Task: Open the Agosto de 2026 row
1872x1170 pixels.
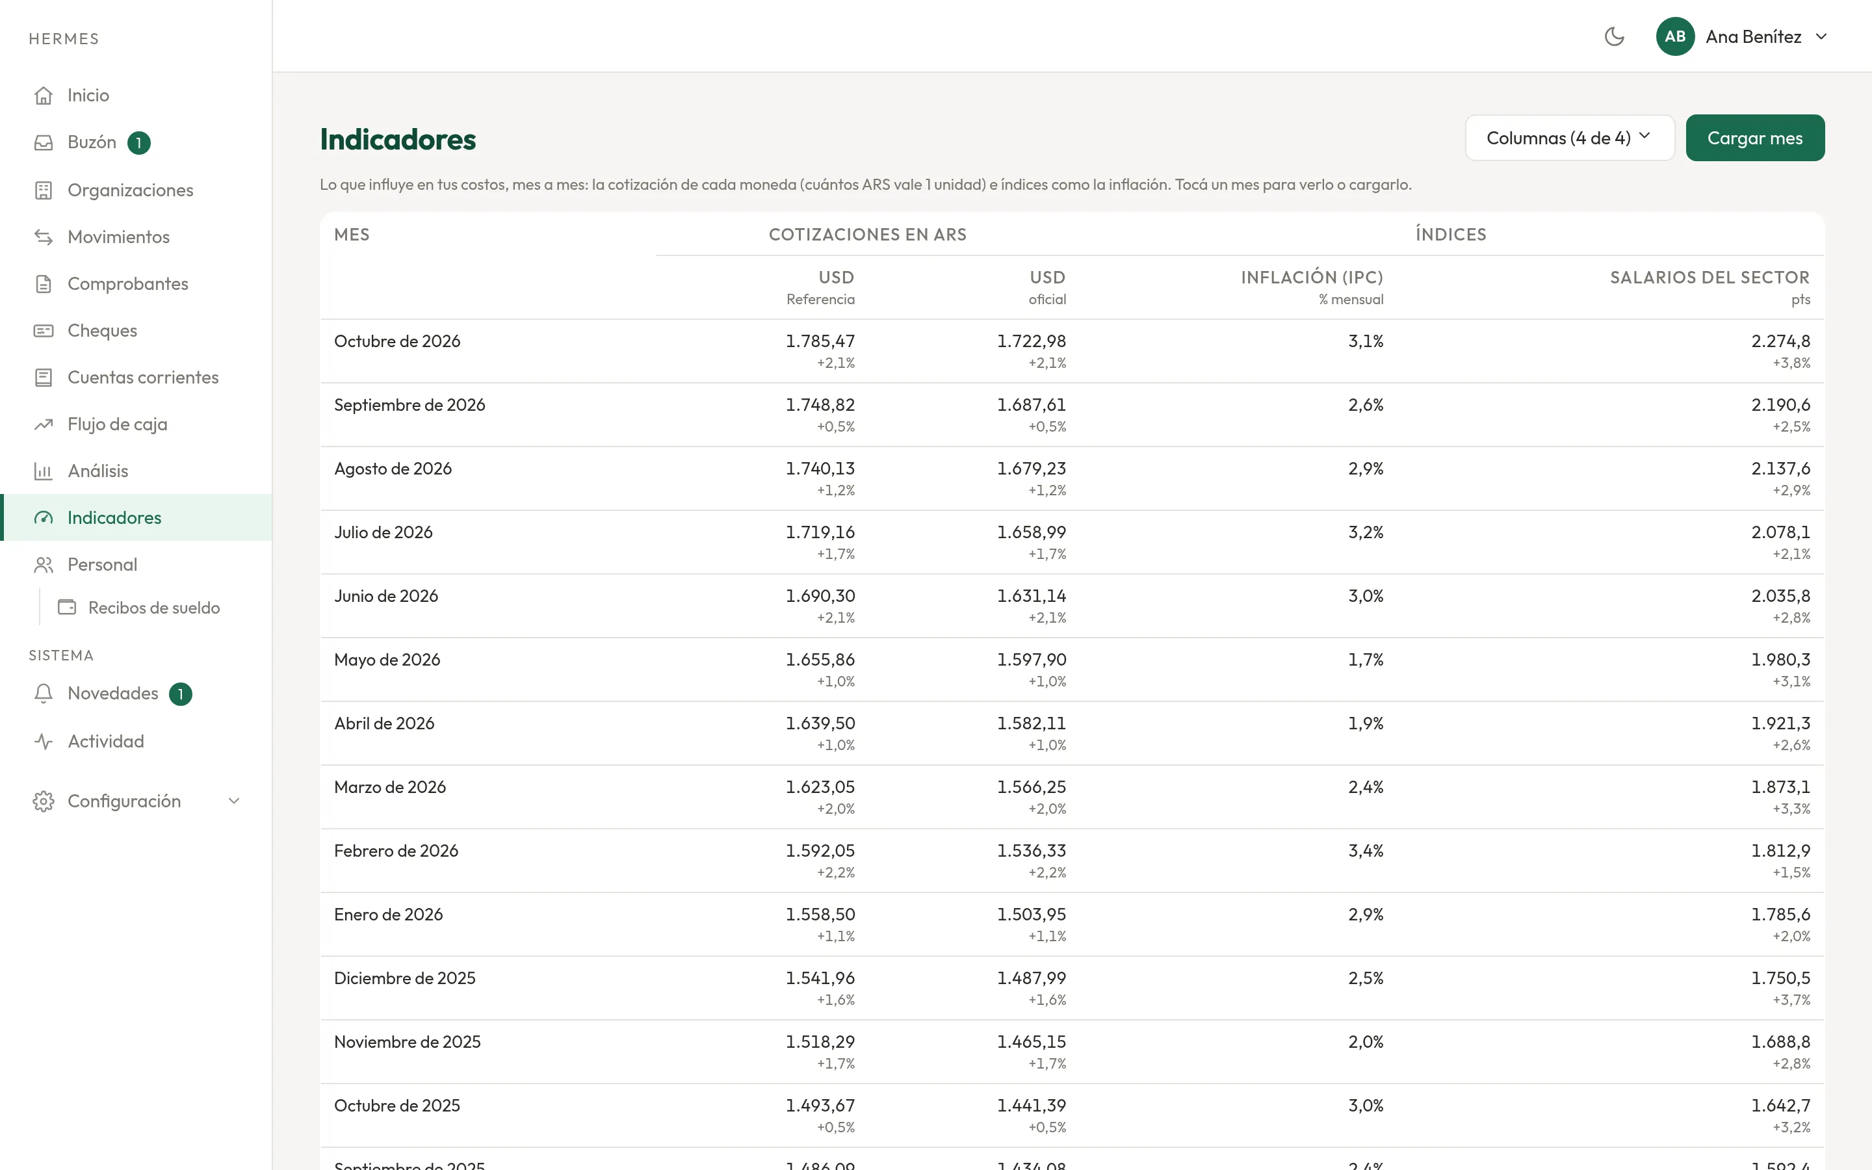Action: pos(1072,478)
